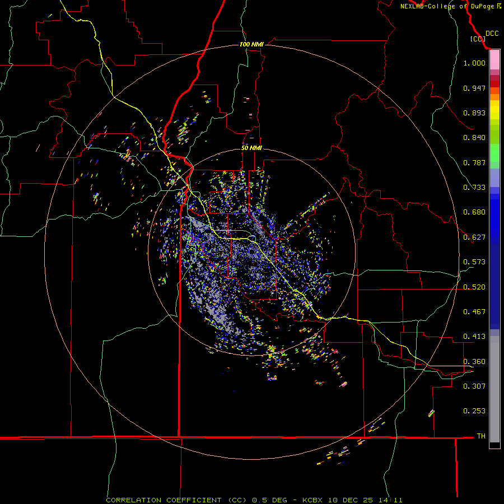
Task: Select the lavender color band in legend
Action: 494,178
